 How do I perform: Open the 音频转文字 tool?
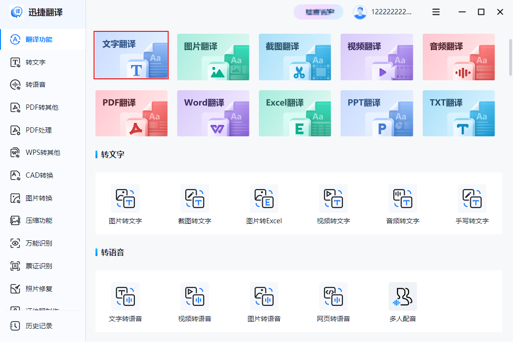tap(402, 203)
